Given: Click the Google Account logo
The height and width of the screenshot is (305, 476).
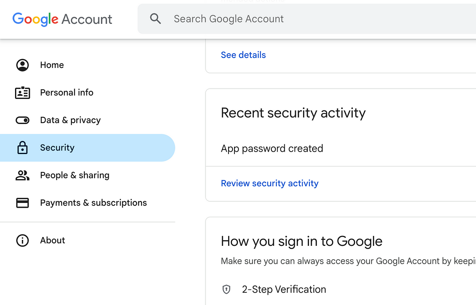Looking at the screenshot, I should pos(62,19).
